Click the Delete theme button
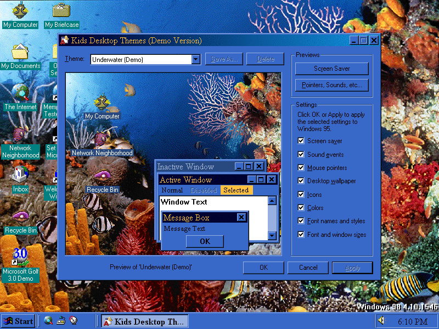The width and height of the screenshot is (439, 329). pyautogui.click(x=265, y=59)
